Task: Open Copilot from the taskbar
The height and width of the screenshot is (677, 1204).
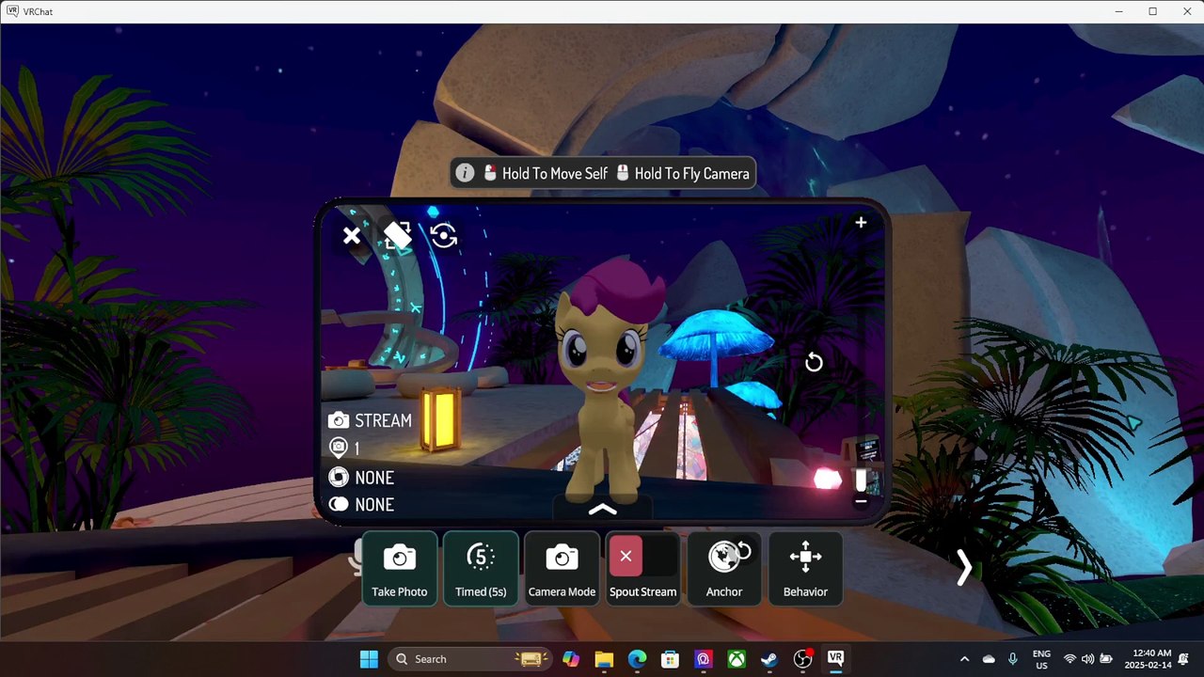Action: click(571, 659)
